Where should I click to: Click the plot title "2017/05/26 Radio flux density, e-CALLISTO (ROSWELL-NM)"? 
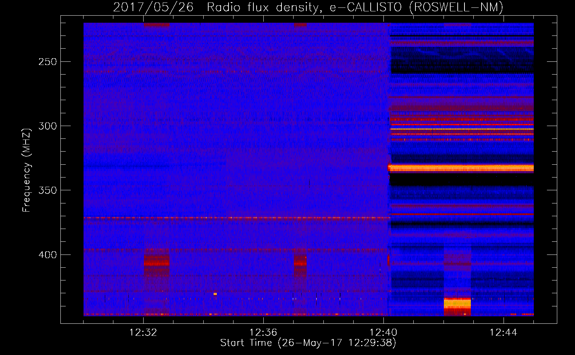(308, 7)
